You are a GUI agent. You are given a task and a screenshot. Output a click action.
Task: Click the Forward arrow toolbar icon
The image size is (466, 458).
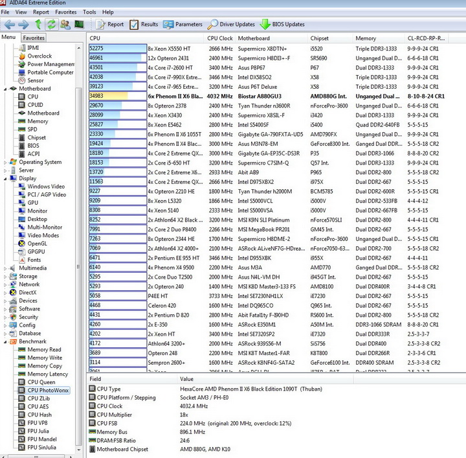click(23, 25)
